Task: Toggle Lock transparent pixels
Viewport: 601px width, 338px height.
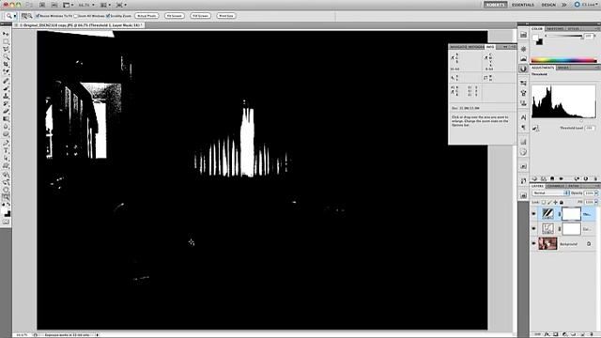Action: (543, 202)
